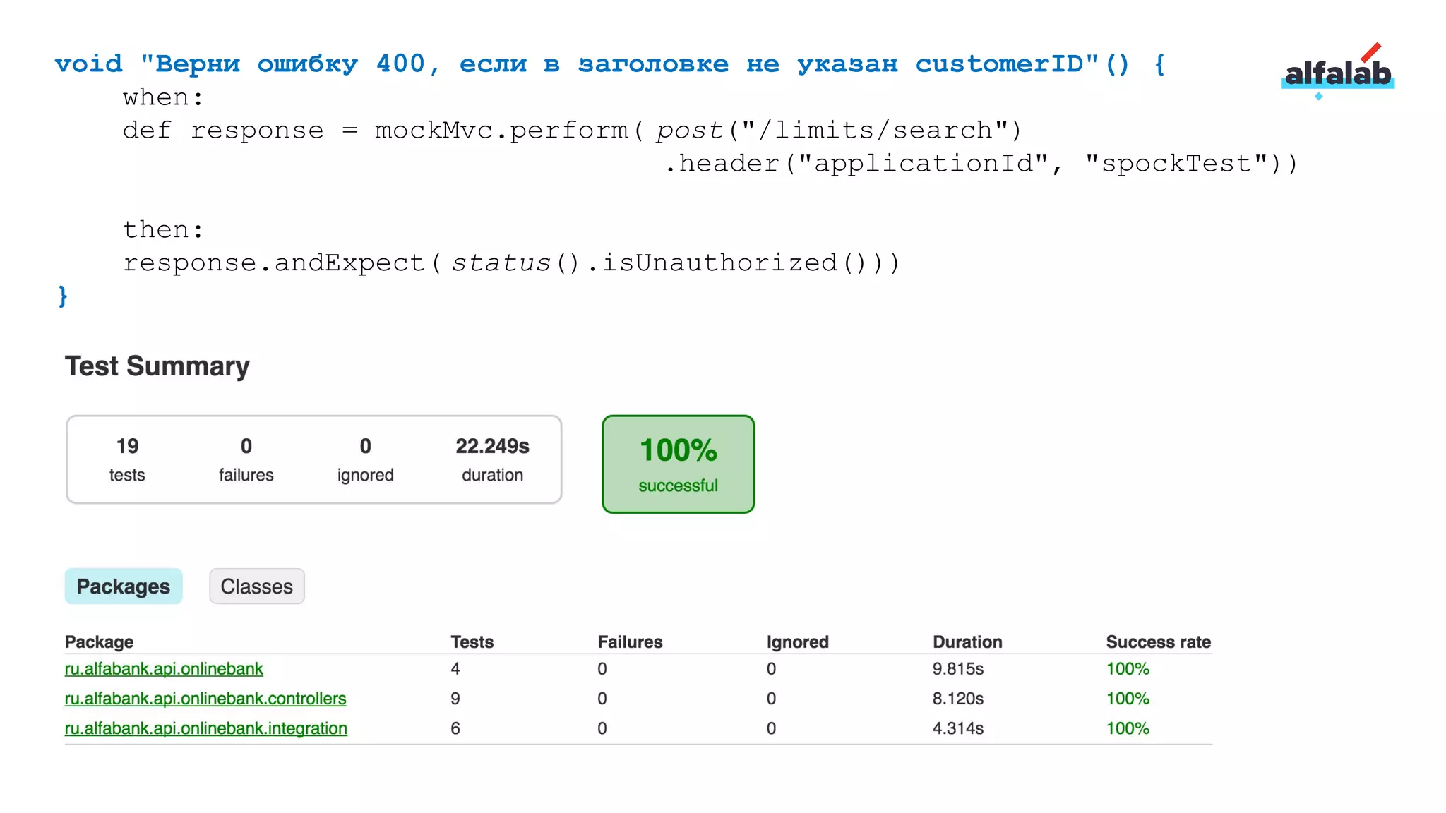Click the 0 ignored counter
Viewport: 1446px width, 813px height.
[365, 459]
